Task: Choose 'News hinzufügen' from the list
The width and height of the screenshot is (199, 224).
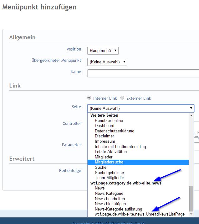Action: point(110,204)
